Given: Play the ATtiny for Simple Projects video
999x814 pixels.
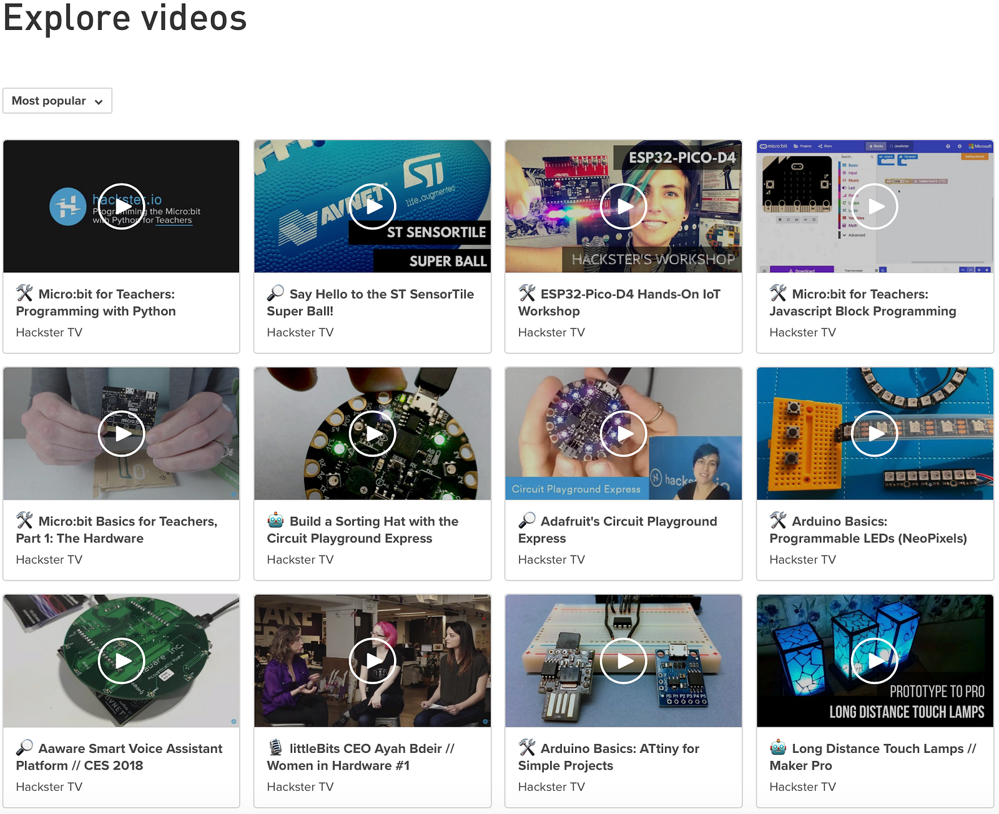Looking at the screenshot, I should click(624, 661).
